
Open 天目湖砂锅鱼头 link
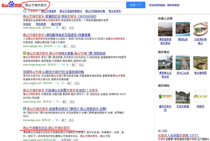pyautogui.click(x=200, y=41)
